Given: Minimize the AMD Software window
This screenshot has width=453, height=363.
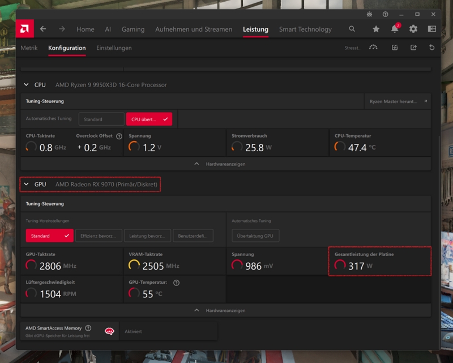Looking at the screenshot, I should [401, 14].
